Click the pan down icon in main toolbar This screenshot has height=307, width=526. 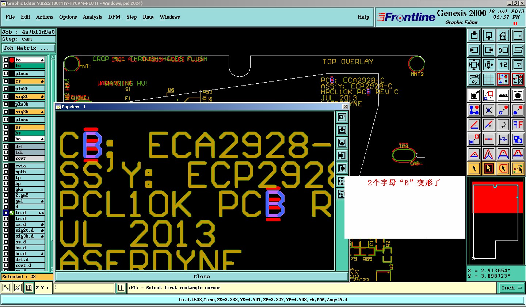point(489,36)
